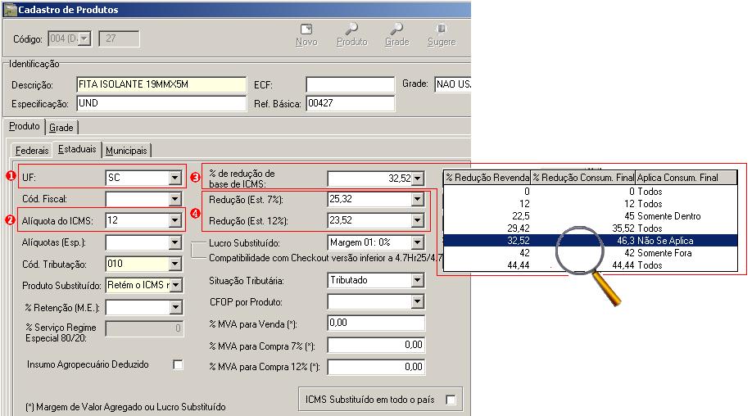Expand the Produto Substituído dropdown

[x=176, y=285]
